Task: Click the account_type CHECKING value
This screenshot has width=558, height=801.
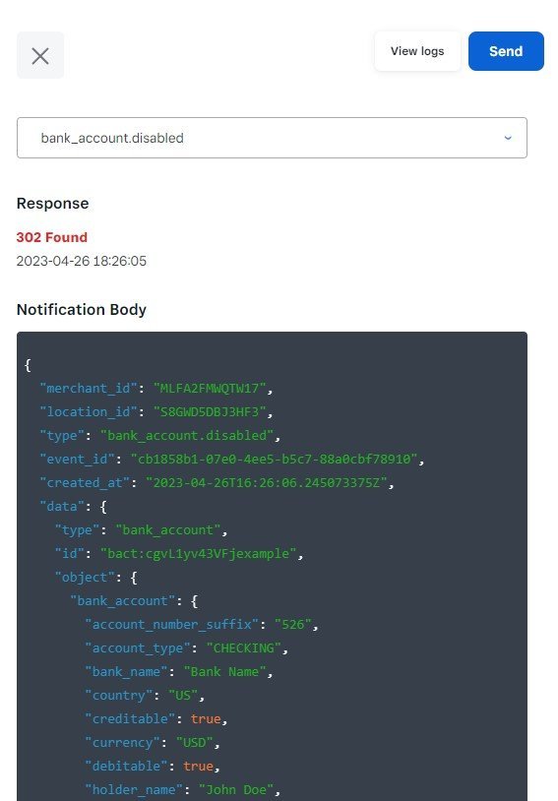Action: coord(244,647)
